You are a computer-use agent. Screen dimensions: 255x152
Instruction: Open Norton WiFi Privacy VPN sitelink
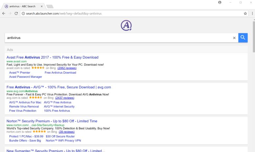tap(63, 141)
